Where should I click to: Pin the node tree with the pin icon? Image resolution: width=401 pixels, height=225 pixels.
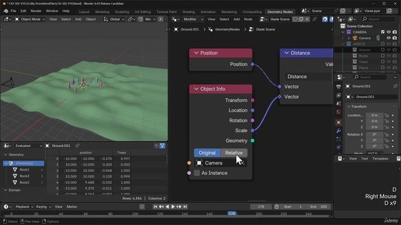tap(315, 19)
